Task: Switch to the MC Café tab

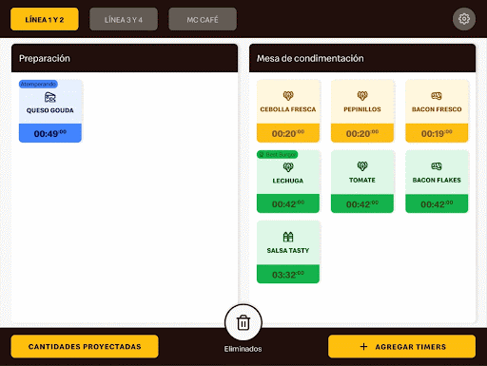Action: (x=203, y=19)
